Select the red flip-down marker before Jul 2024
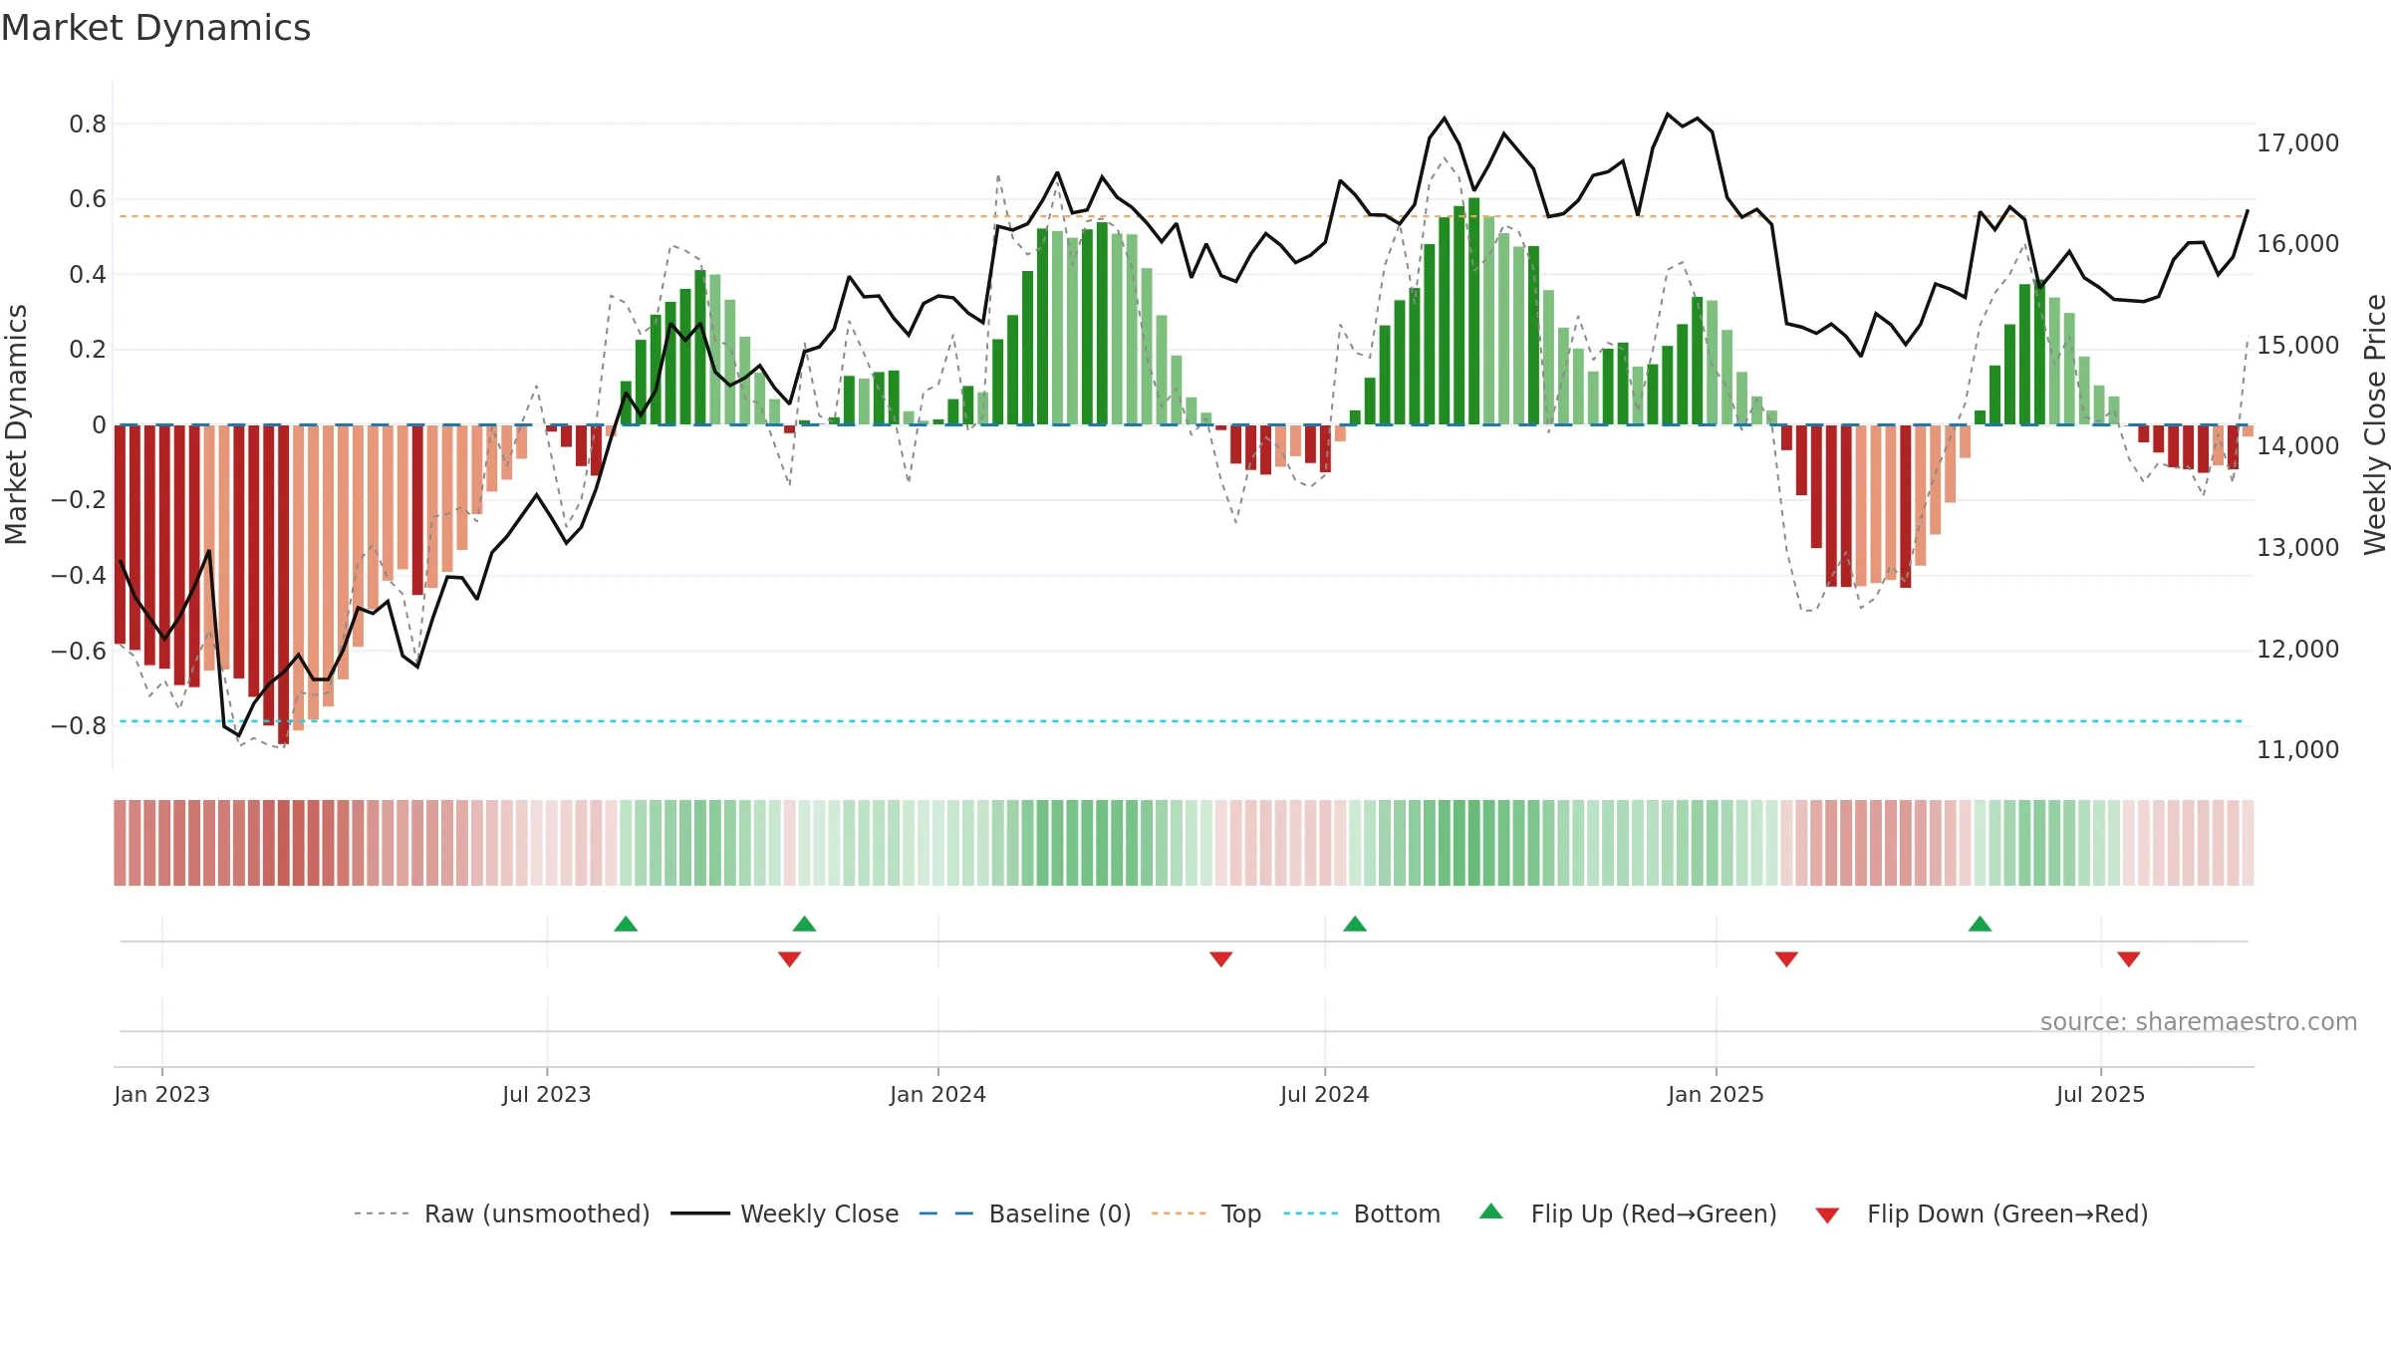Image resolution: width=2391 pixels, height=1345 pixels. point(1221,958)
